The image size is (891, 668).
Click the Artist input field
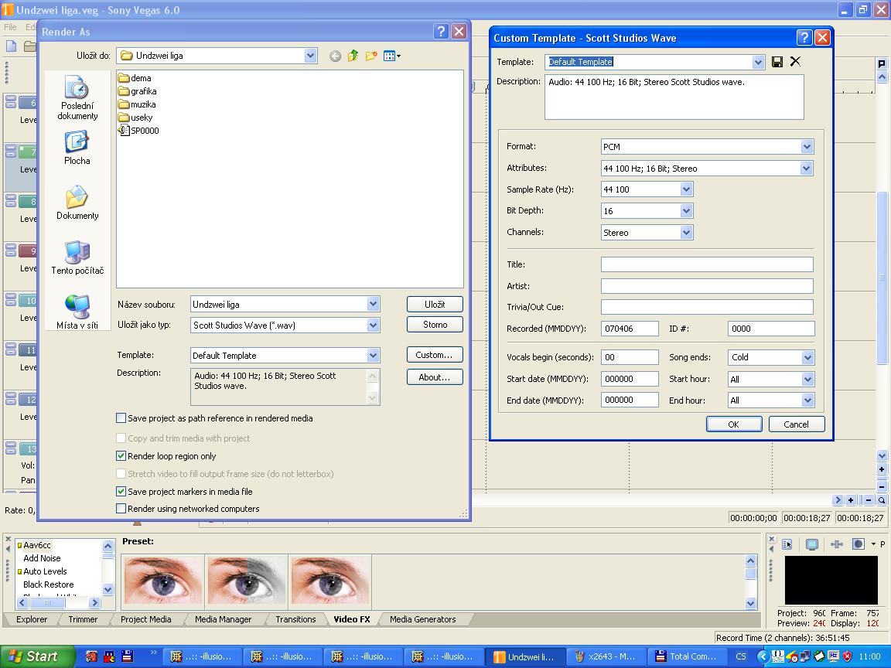click(707, 286)
